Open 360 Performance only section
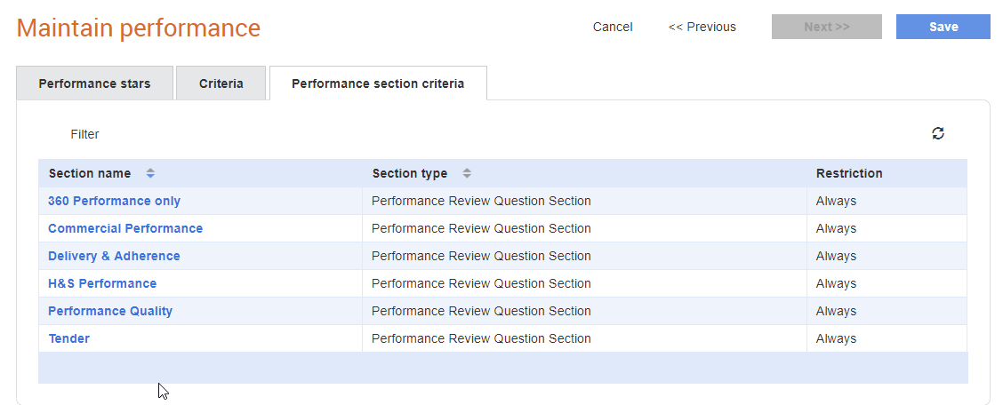This screenshot has width=1003, height=405. (115, 201)
